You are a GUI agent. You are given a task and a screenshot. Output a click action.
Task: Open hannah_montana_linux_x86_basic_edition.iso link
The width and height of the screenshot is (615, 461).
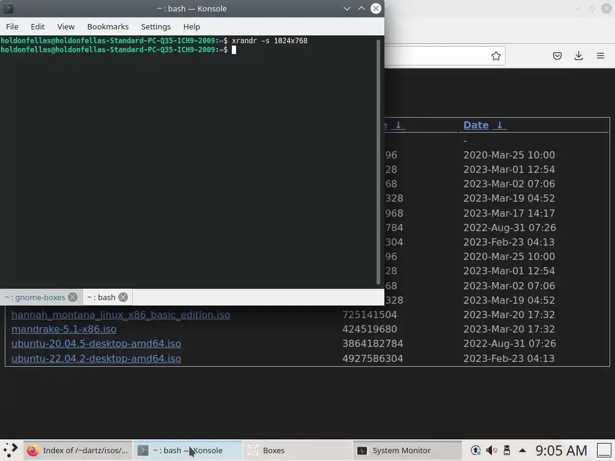[121, 315]
